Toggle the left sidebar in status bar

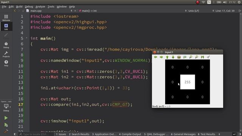[x=15, y=134]
